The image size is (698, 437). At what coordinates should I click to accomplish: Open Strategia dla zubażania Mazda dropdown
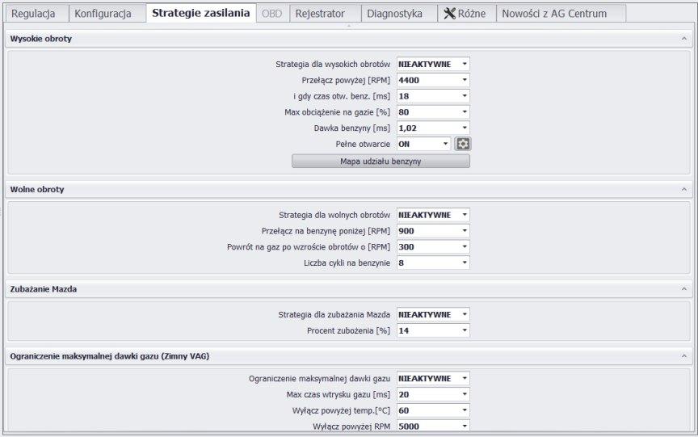pos(433,314)
